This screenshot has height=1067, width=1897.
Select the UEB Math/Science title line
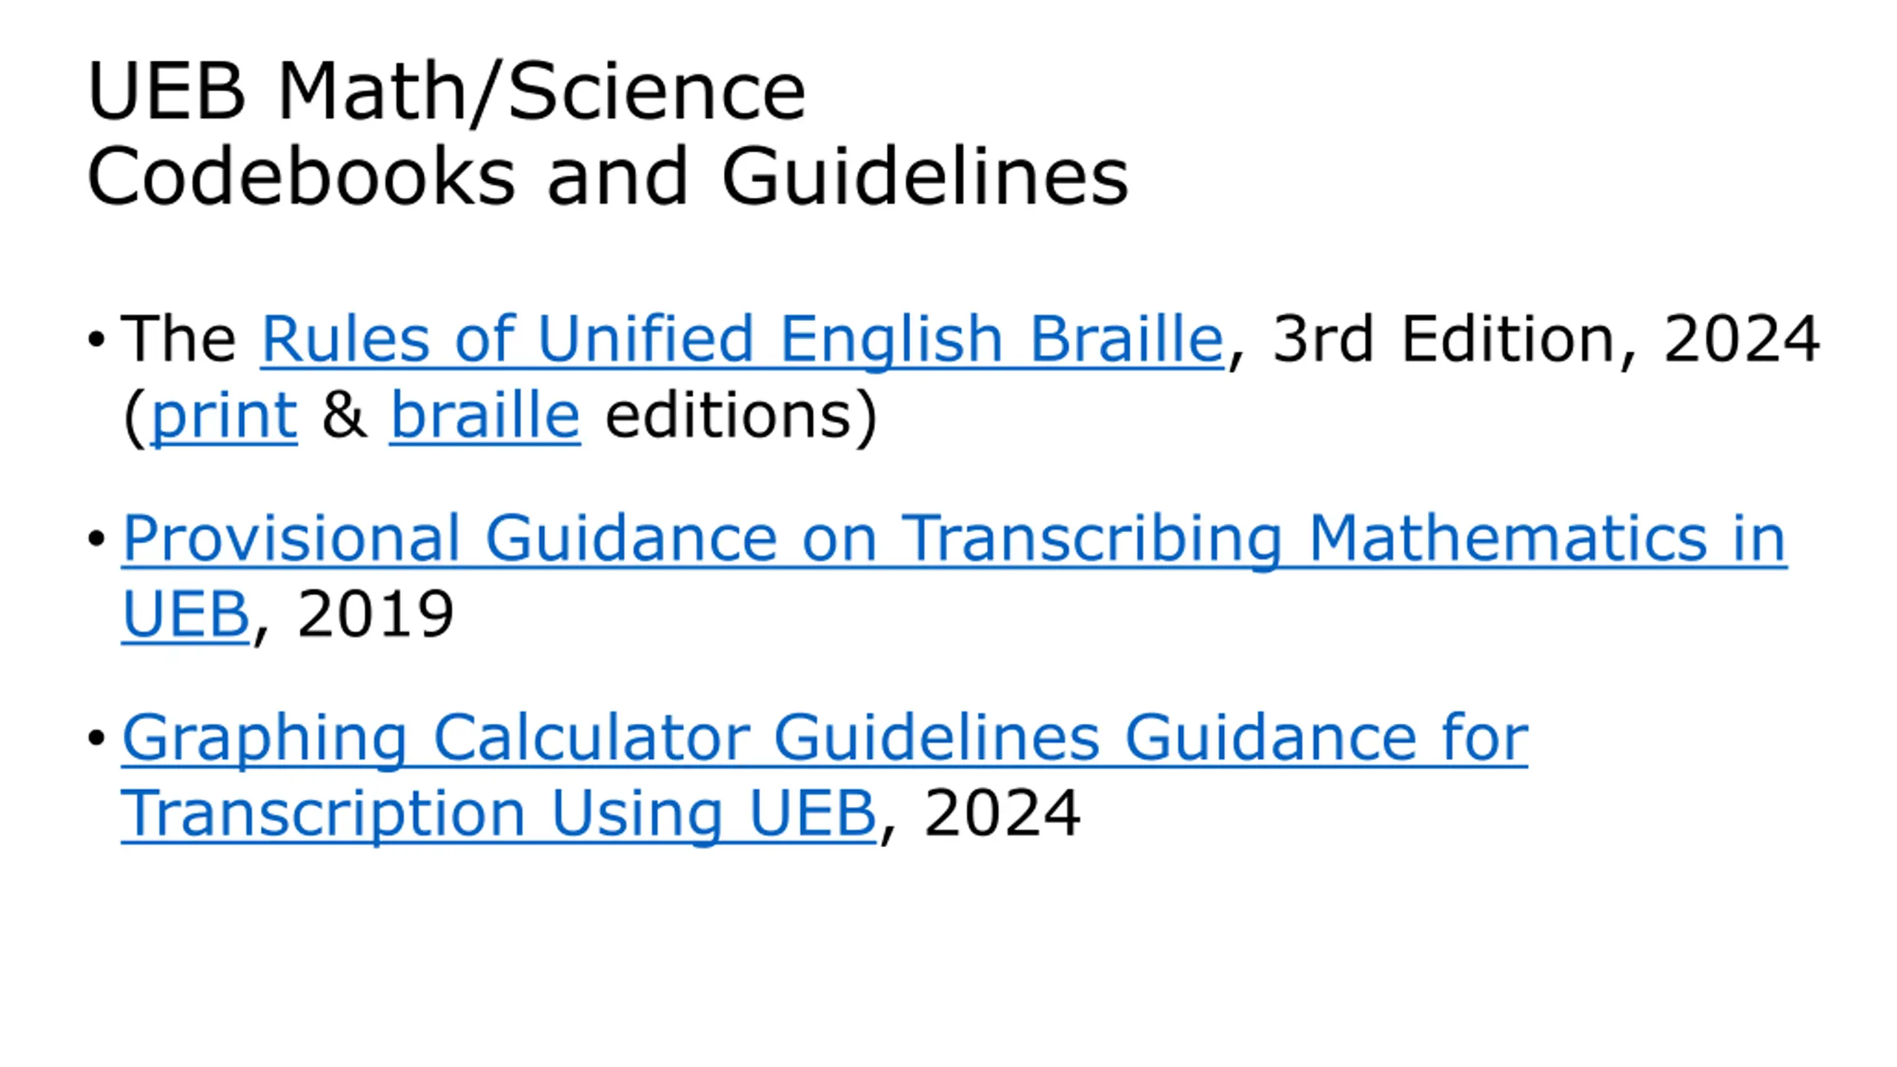pyautogui.click(x=447, y=92)
